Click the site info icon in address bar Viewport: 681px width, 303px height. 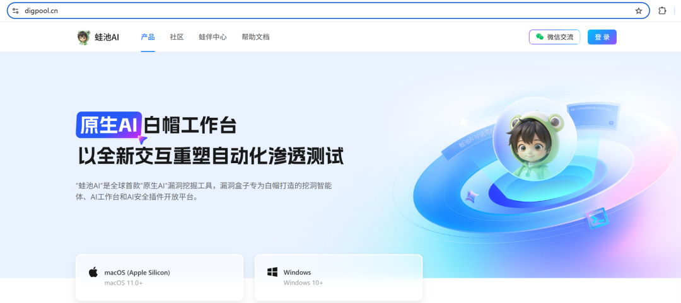click(x=16, y=11)
